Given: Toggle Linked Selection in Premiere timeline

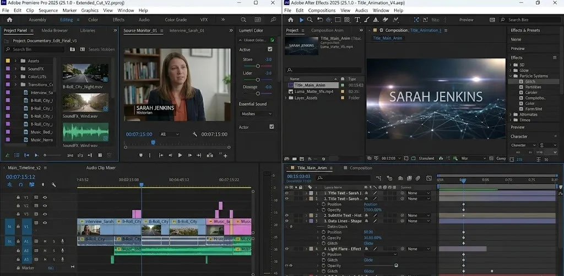Looking at the screenshot, I should pyautogui.click(x=31, y=185).
